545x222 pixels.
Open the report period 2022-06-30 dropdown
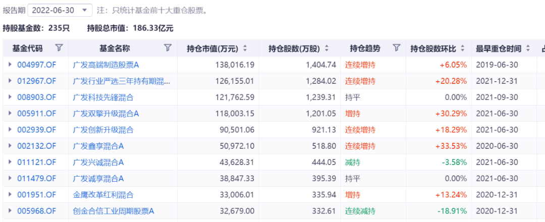pyautogui.click(x=60, y=10)
